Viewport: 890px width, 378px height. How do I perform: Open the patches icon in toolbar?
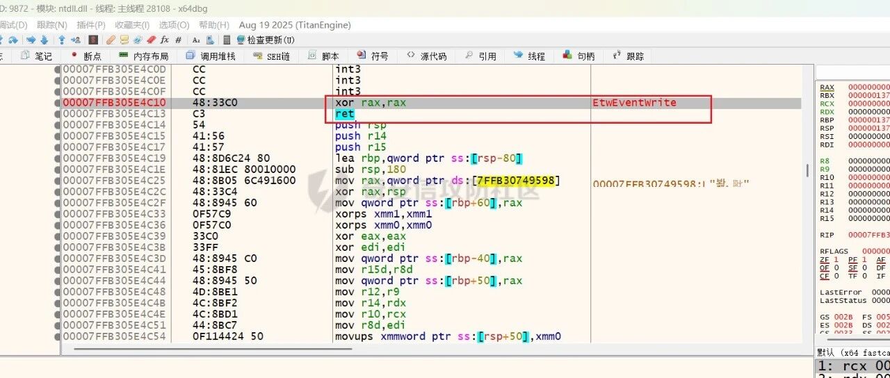(111, 40)
